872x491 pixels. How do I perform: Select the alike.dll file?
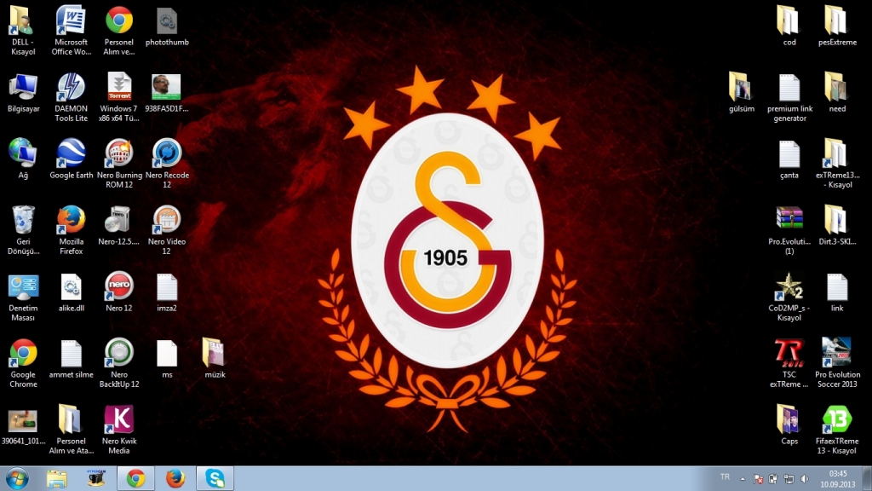(x=72, y=292)
